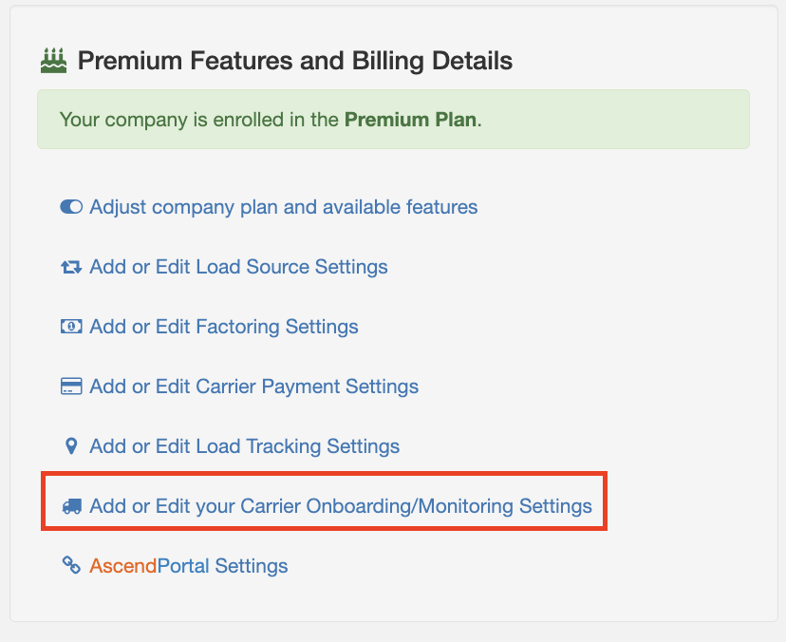Open Add or Edit Factoring Settings link
Image resolution: width=786 pixels, height=642 pixels.
click(x=224, y=327)
